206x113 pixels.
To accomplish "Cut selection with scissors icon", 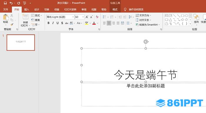I will pyautogui.click(x=12, y=16).
